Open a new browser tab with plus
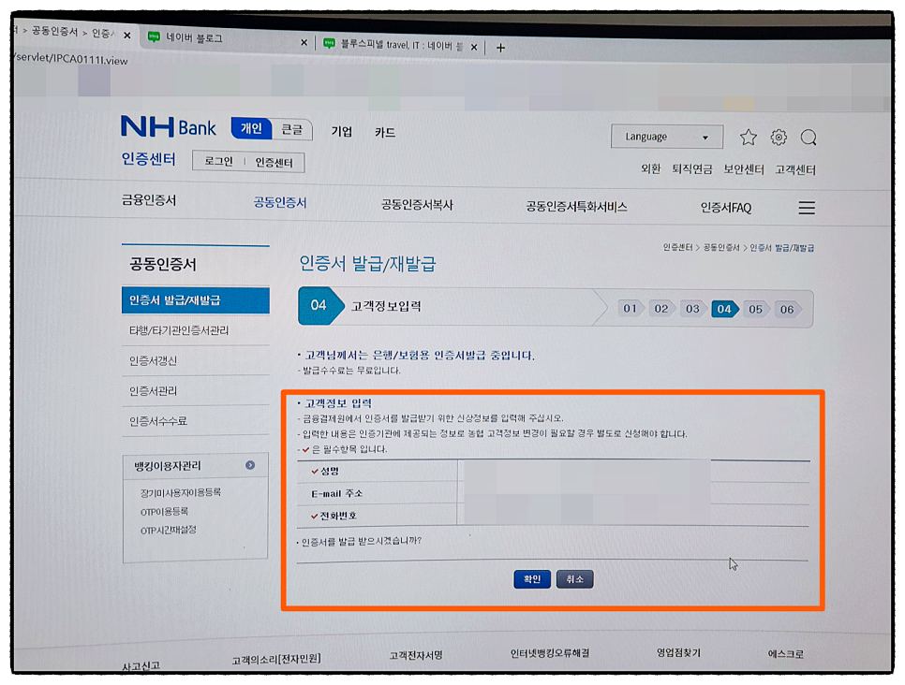Viewport: 905px width, 685px height. [x=500, y=48]
